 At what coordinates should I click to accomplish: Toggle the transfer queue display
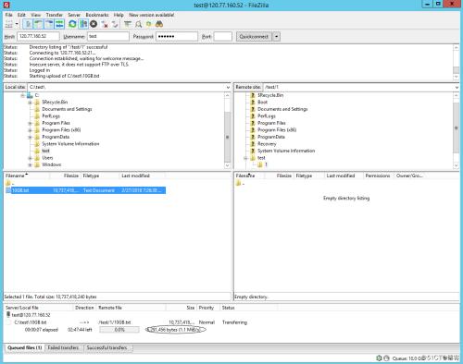point(59,24)
